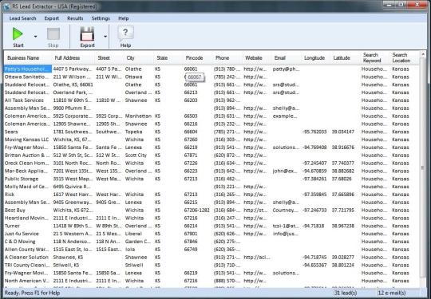Viewport: 431px width, 299px height.
Task: Click the Export floppy disk icon
Action: pos(87,34)
